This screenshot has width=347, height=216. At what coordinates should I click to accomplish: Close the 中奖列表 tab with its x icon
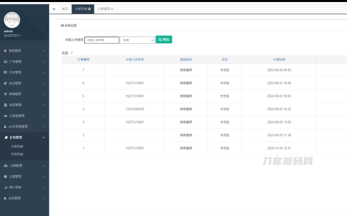click(89, 9)
